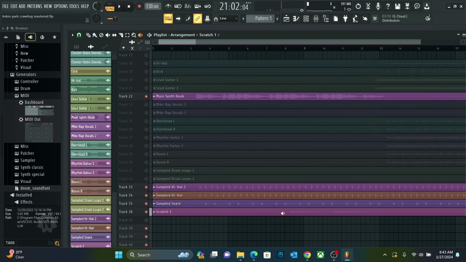This screenshot has height=262, width=466.
Task: Click the tempo 130.000 display
Action: pos(153,6)
